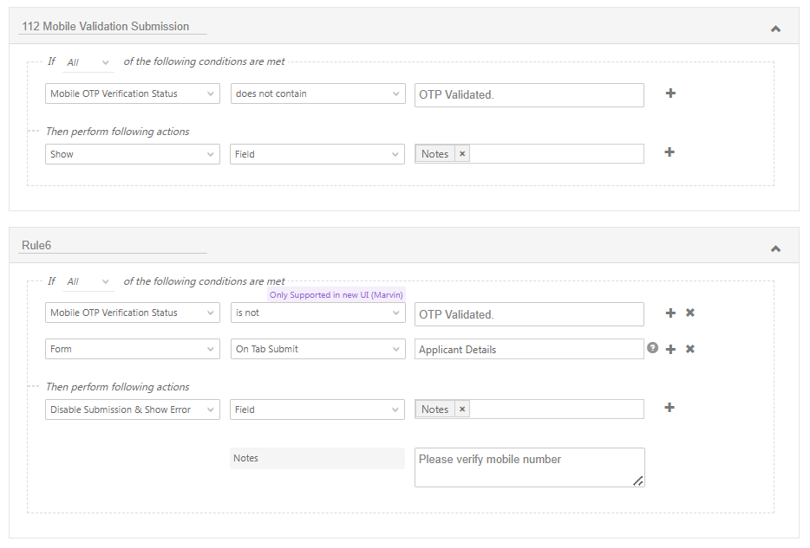Collapse the Rule6 panel
This screenshot has height=548, width=810.
[x=775, y=248]
